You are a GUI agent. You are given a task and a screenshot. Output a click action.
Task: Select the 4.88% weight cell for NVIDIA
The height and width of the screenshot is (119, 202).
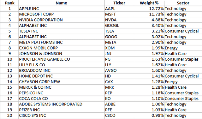[x=149, y=20]
